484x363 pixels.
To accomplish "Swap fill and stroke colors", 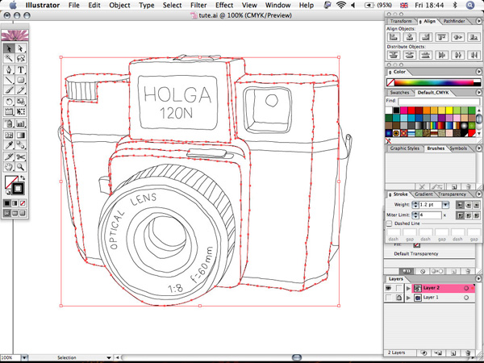I will point(23,178).
